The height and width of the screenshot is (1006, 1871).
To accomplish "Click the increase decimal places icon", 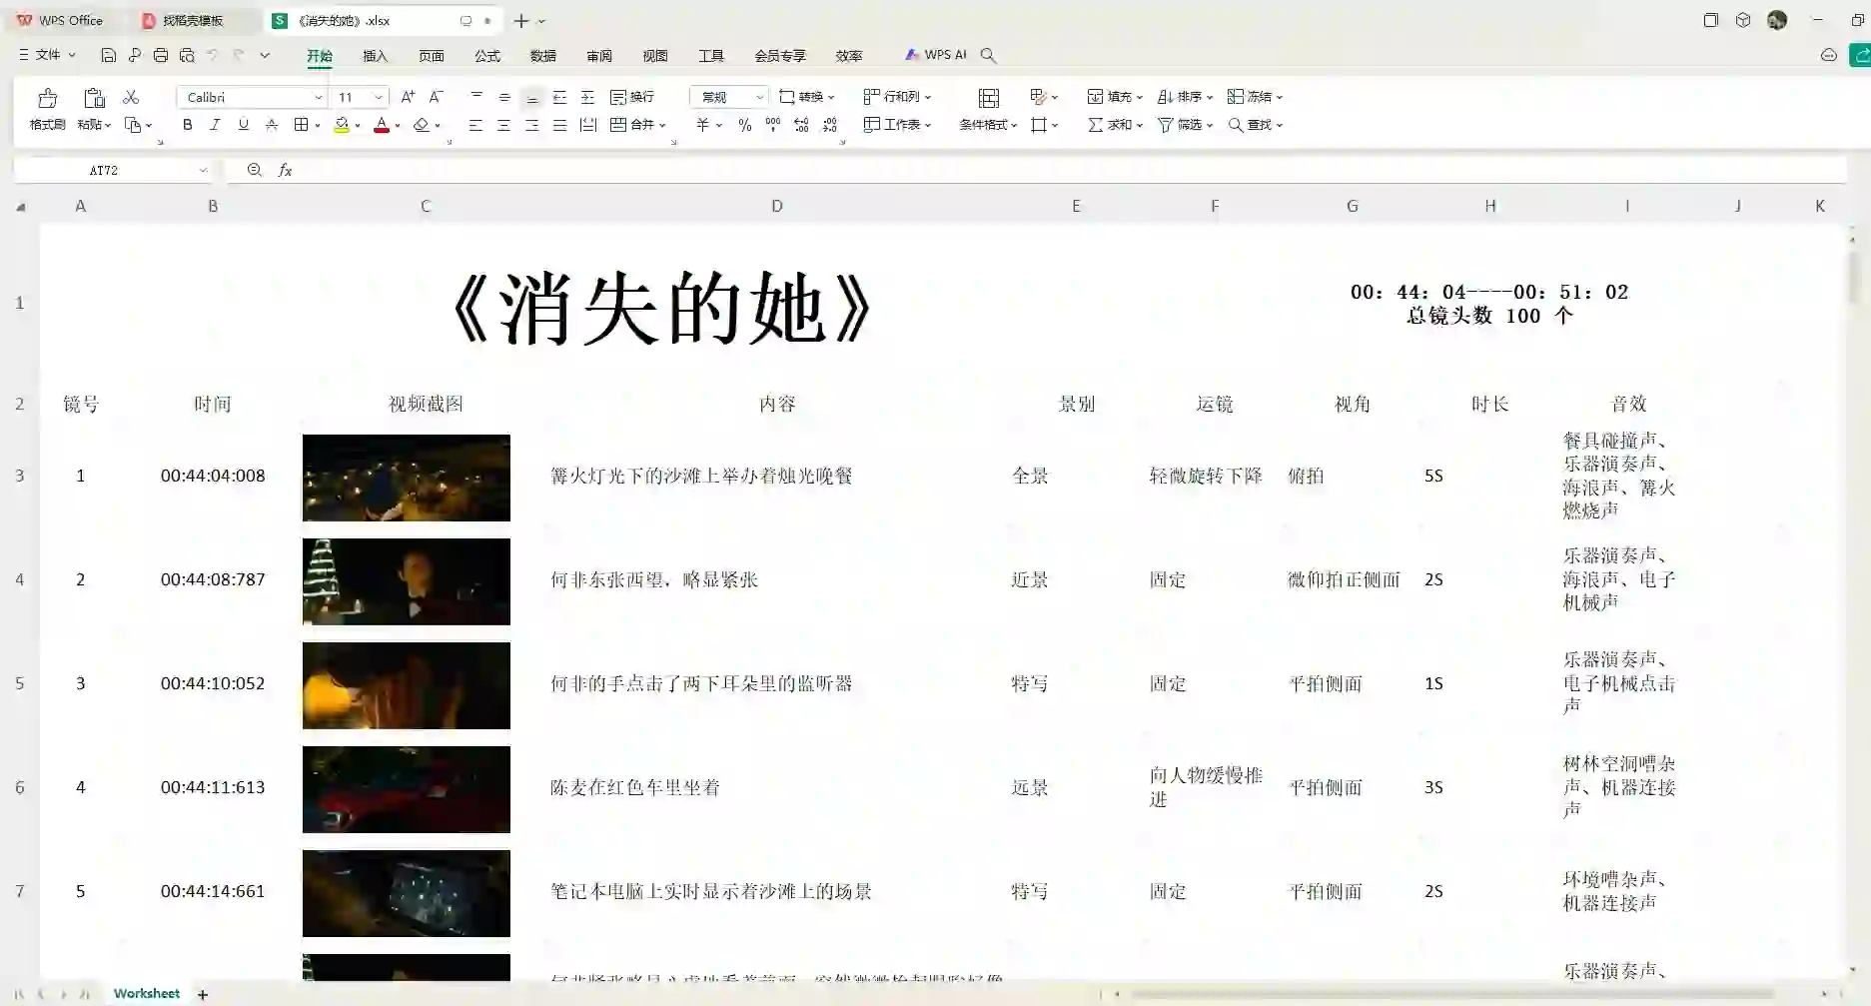I will pyautogui.click(x=801, y=125).
